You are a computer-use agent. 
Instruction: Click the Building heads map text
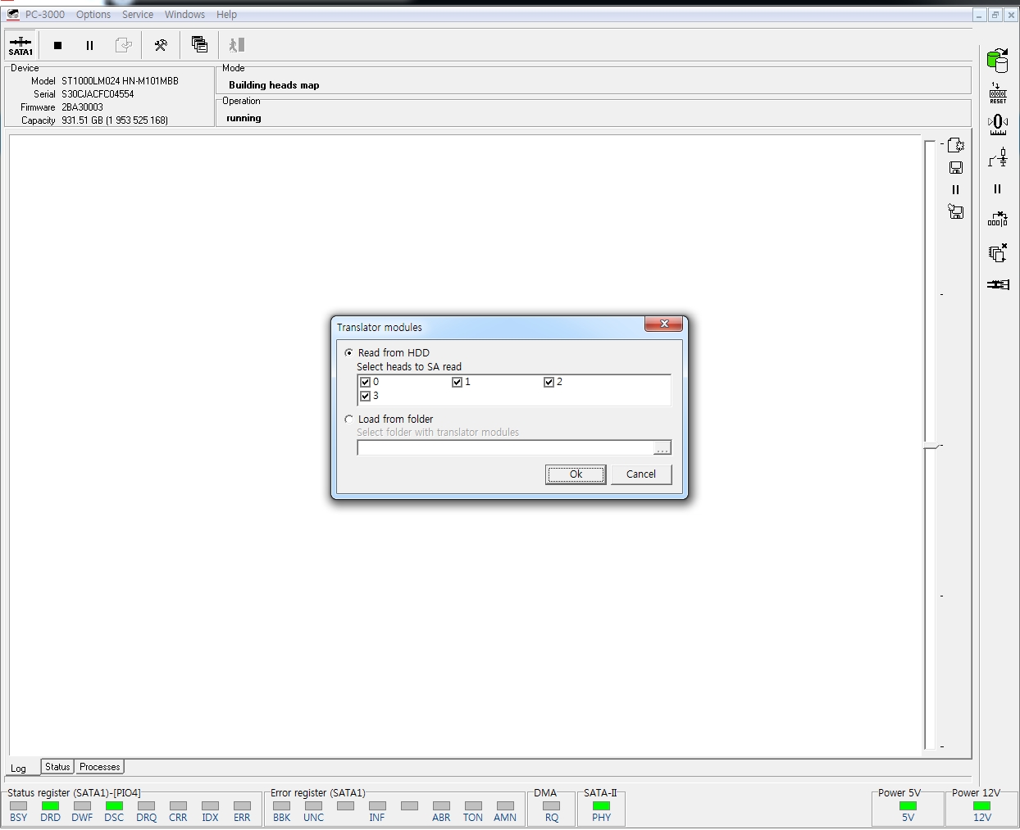(x=274, y=85)
